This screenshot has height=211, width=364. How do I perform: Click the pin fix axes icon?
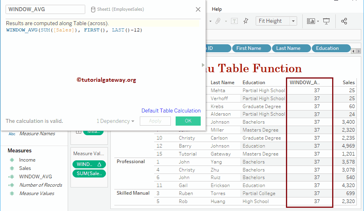246,21
